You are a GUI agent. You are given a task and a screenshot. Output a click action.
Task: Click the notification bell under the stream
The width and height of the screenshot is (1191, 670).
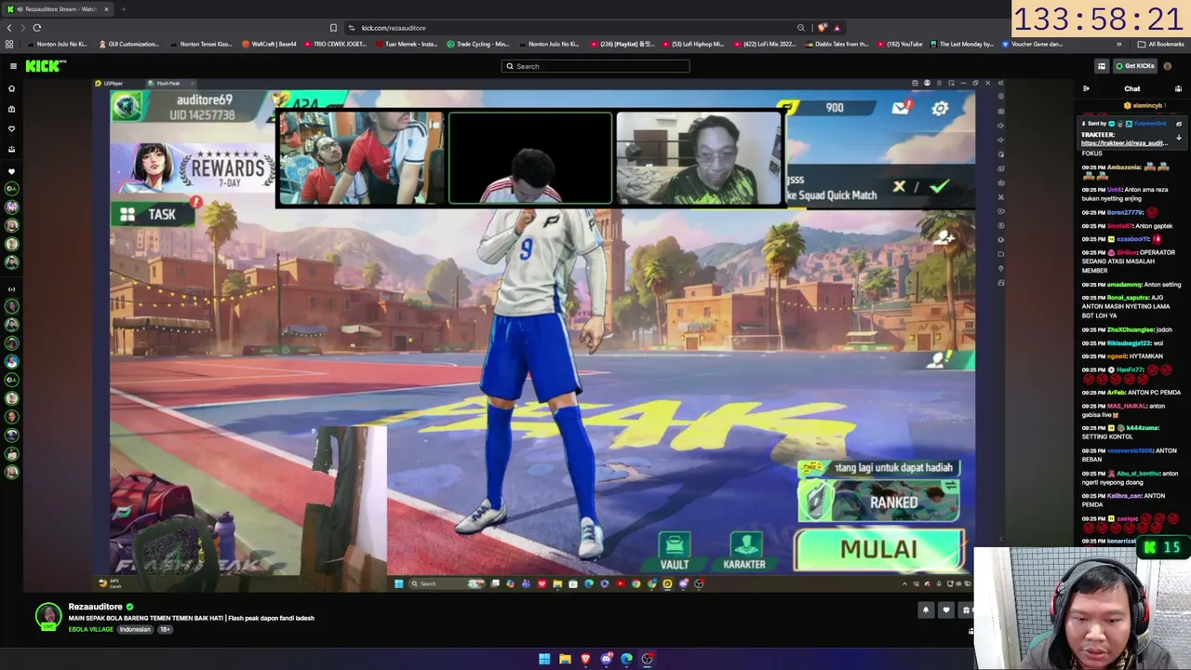926,610
